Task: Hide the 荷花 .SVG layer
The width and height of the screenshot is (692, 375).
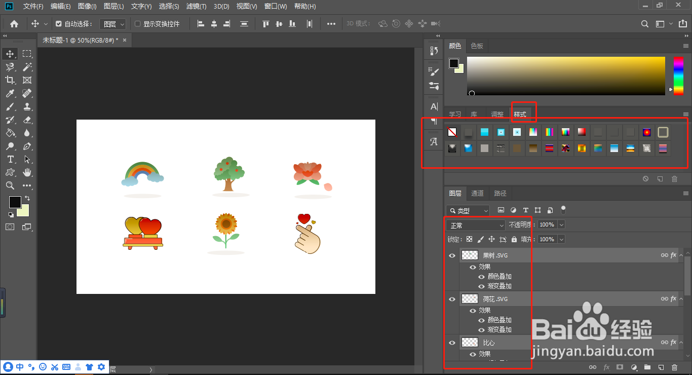Action: (x=452, y=299)
